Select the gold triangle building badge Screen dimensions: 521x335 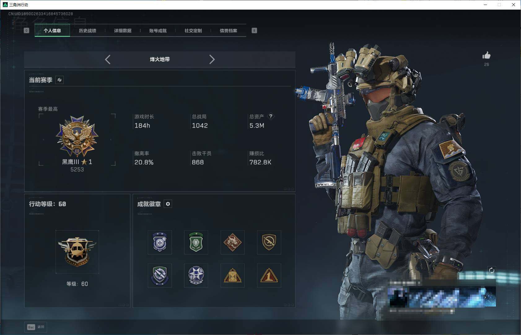233,276
